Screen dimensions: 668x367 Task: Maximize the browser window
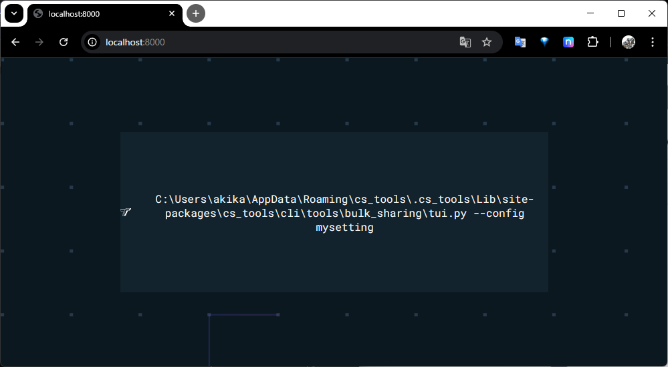[621, 13]
